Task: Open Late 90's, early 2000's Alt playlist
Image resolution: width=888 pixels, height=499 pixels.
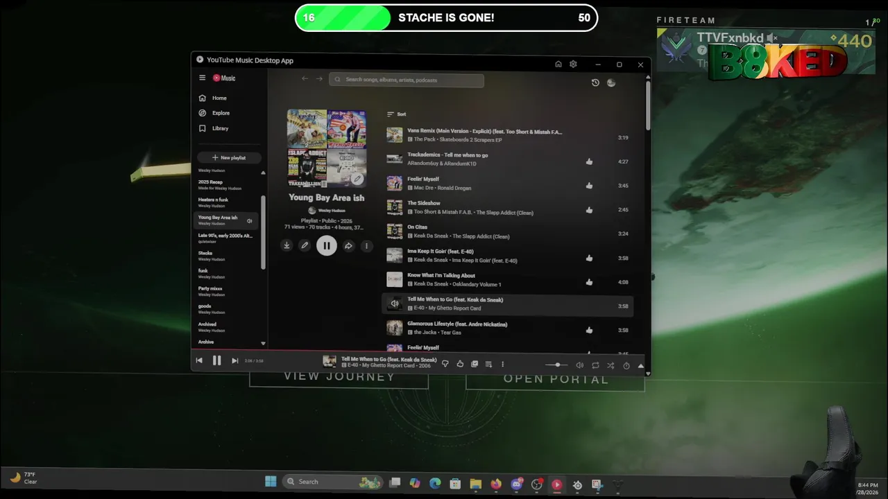Action: coord(227,238)
